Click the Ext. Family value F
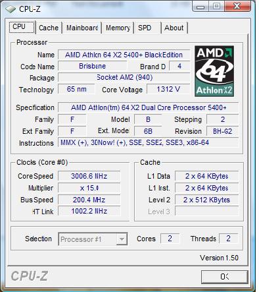 click(x=72, y=131)
